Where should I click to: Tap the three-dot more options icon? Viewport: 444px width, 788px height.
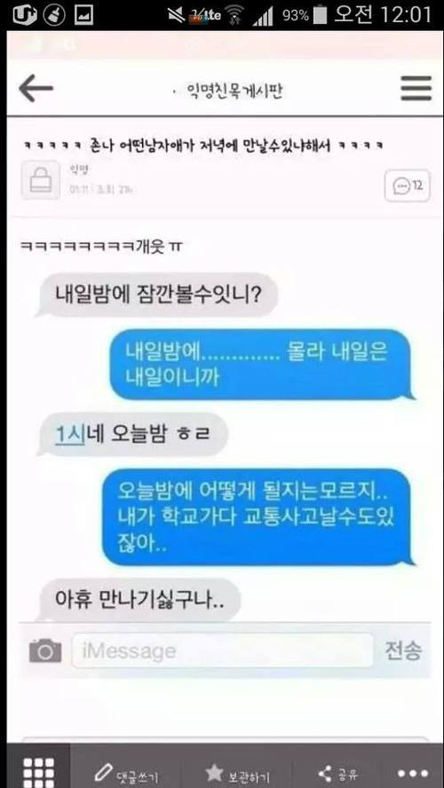(412, 773)
